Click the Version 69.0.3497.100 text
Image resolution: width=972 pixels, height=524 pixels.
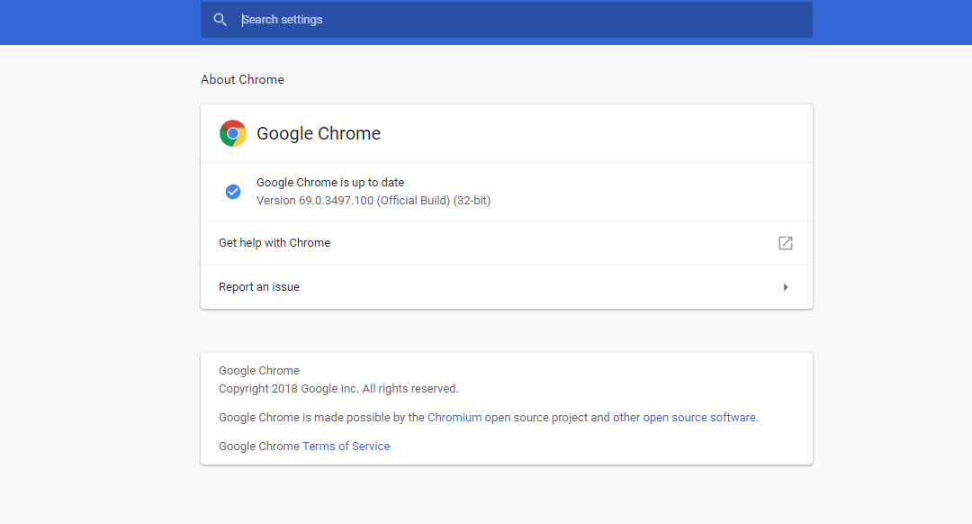tap(373, 201)
